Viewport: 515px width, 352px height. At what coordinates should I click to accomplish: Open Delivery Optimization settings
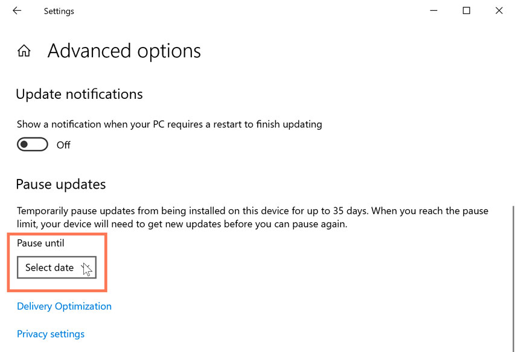(x=64, y=306)
